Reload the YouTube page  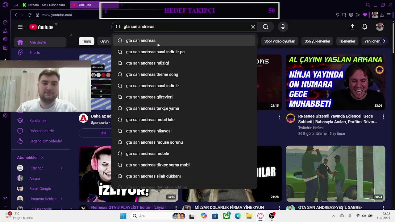(30, 15)
